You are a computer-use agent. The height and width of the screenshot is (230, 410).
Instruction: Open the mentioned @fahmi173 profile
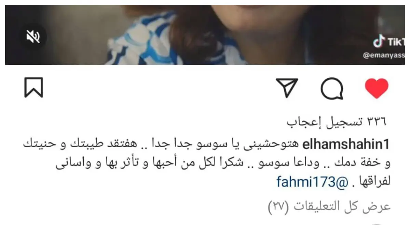point(312,182)
